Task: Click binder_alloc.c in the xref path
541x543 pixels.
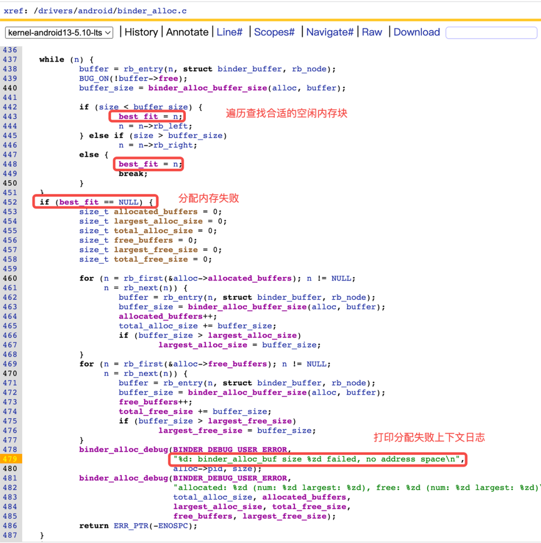Action: (152, 11)
